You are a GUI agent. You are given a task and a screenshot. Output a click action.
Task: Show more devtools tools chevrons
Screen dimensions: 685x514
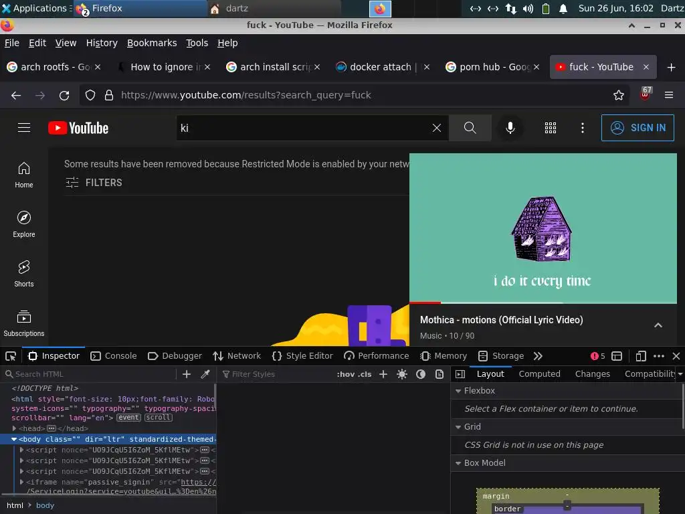click(x=538, y=356)
